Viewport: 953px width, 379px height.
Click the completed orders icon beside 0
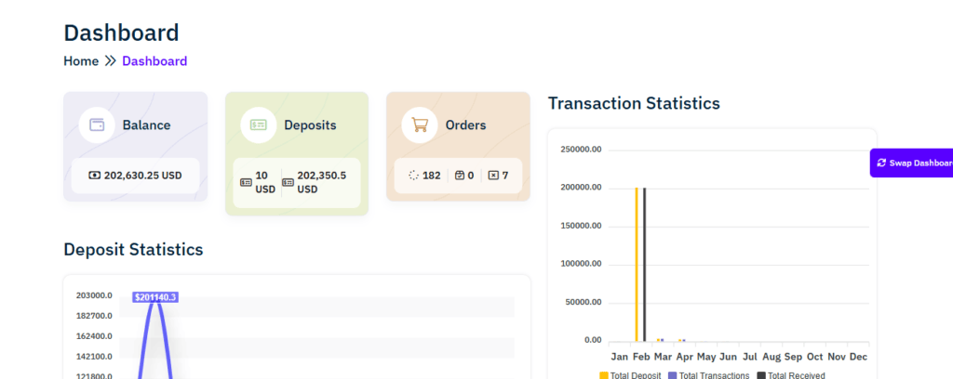[x=459, y=175]
